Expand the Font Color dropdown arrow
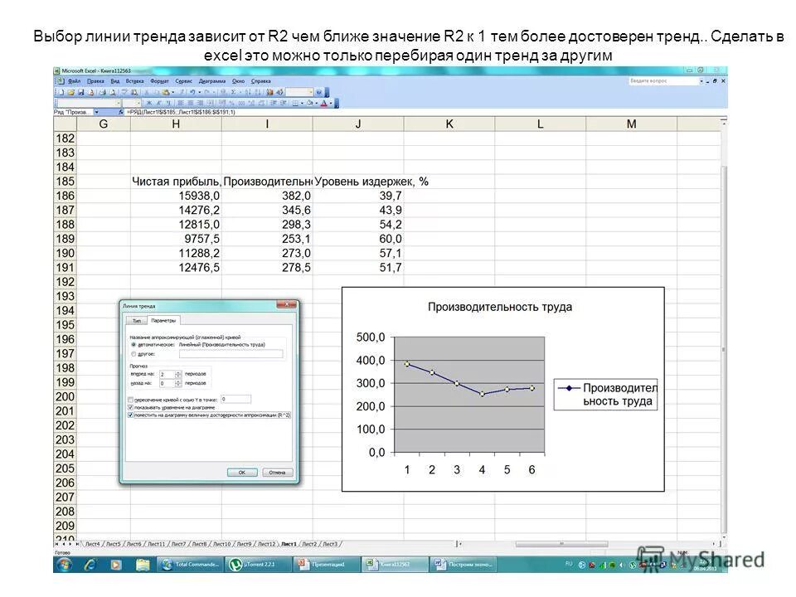 click(x=331, y=103)
